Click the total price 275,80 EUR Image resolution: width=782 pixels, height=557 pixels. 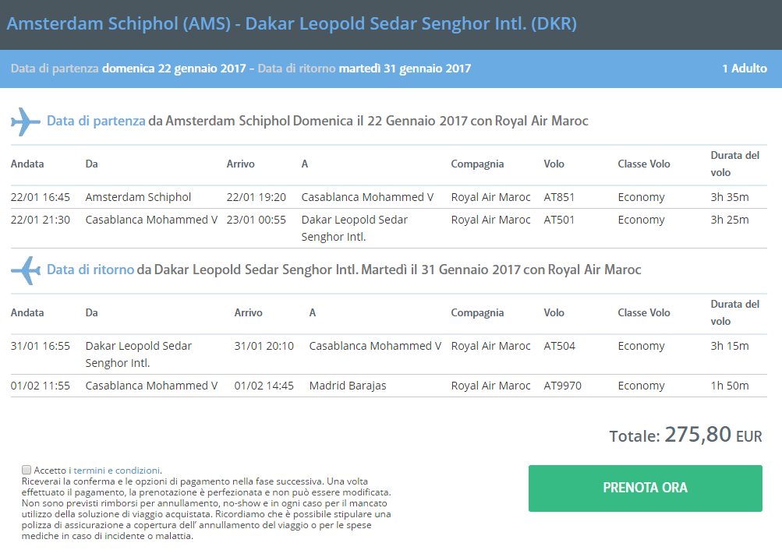click(713, 435)
